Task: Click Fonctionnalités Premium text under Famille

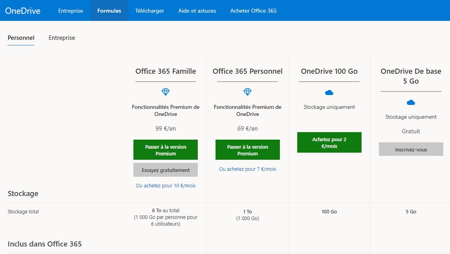Action: [166, 110]
